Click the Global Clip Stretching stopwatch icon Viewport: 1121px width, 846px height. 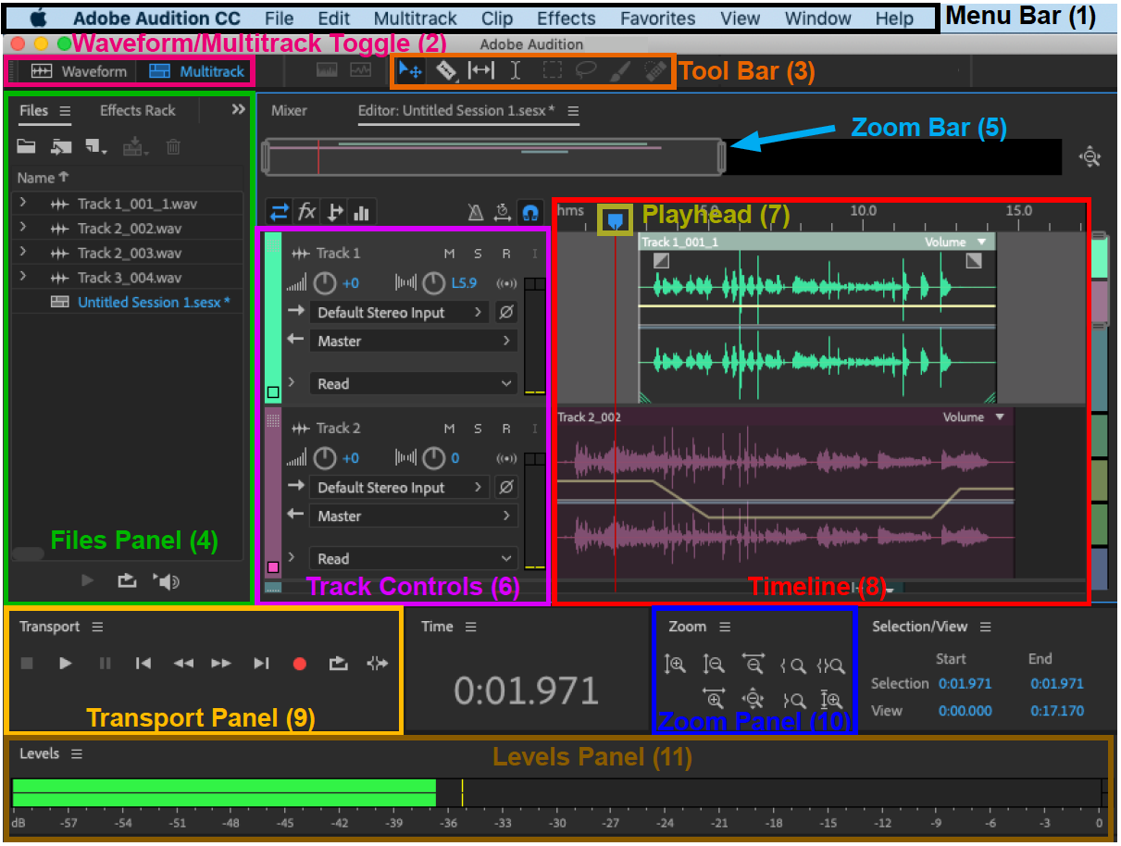503,212
